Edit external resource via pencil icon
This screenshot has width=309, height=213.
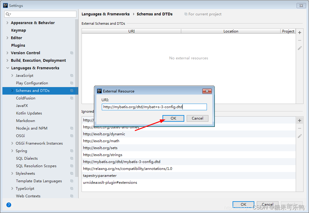(x=299, y=48)
